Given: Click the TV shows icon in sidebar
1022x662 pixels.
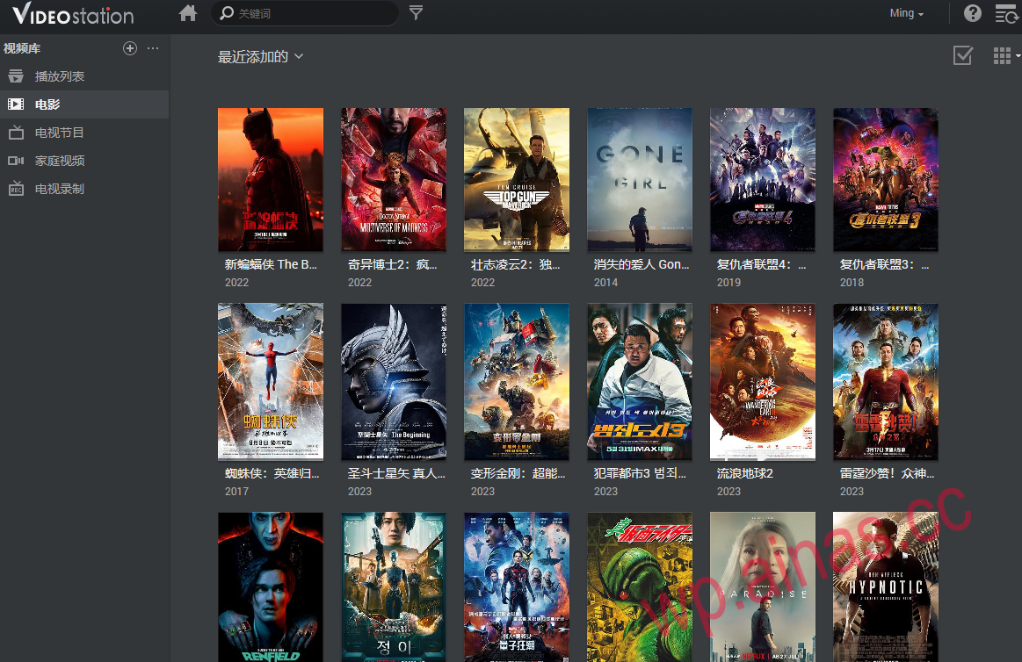Looking at the screenshot, I should click(16, 133).
